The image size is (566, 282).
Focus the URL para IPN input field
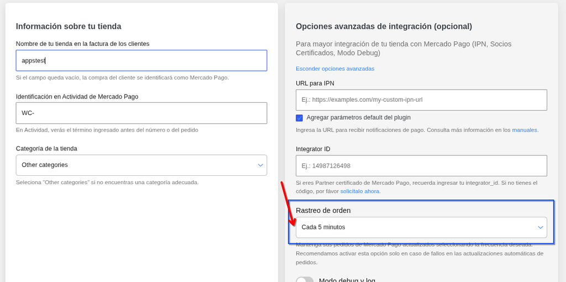421,100
